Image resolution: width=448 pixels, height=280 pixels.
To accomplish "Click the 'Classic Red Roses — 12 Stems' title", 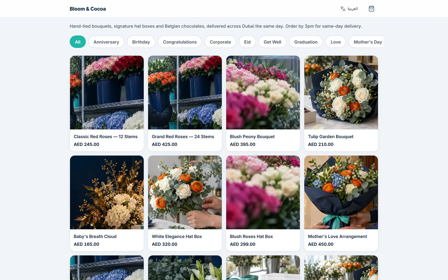I will click(105, 137).
